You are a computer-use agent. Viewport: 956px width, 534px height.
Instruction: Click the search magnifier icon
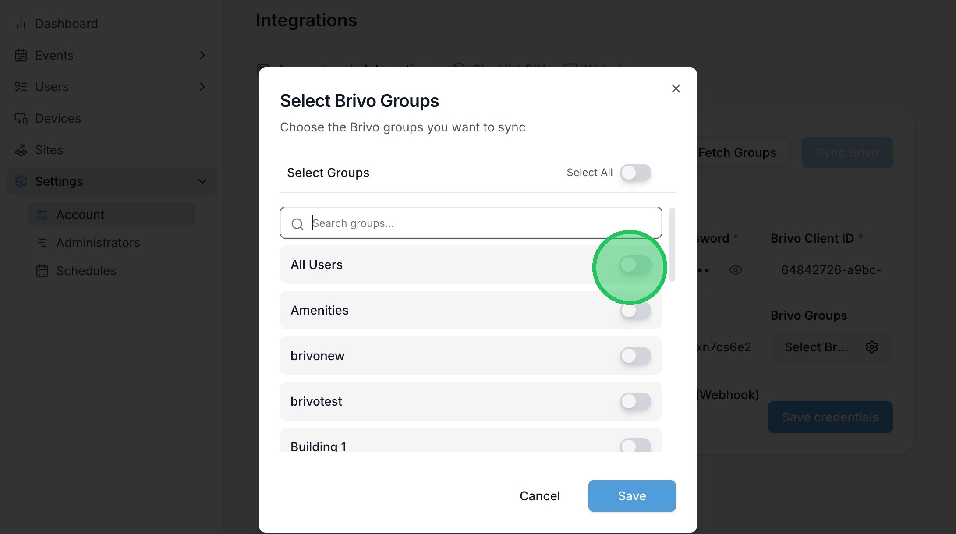(x=297, y=224)
